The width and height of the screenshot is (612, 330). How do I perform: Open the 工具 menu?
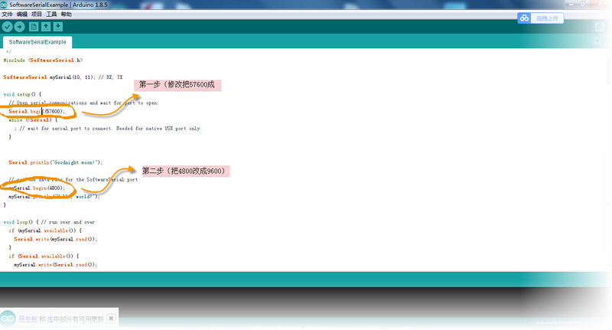[x=51, y=15]
